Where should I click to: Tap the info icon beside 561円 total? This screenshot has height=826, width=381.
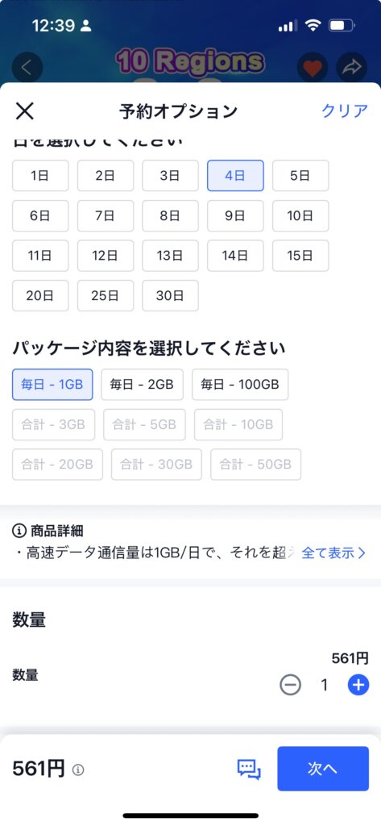78,770
